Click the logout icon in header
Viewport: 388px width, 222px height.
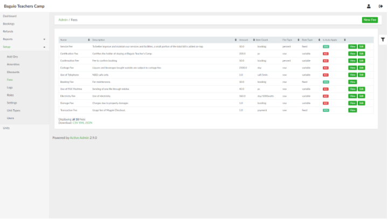[380, 6]
